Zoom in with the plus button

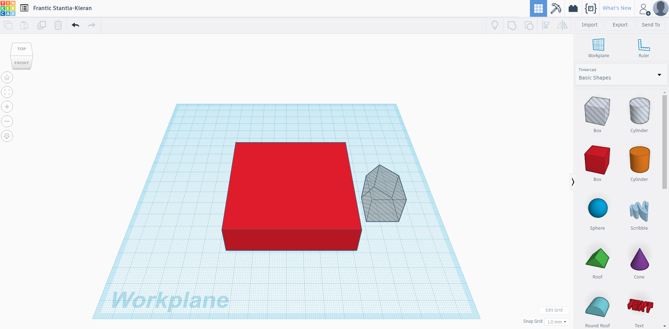(x=7, y=107)
